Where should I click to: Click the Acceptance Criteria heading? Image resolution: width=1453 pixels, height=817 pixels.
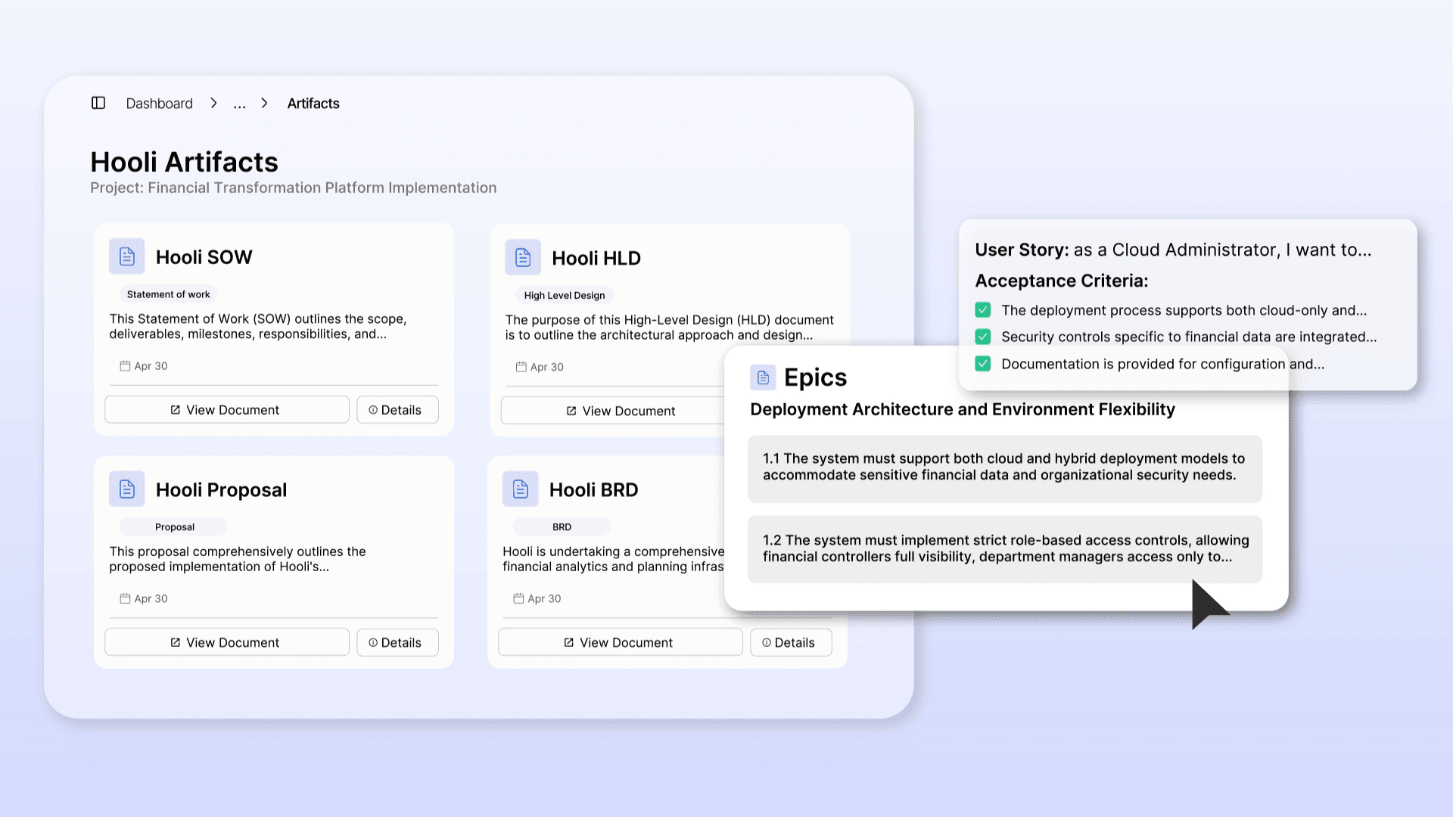pyautogui.click(x=1062, y=281)
